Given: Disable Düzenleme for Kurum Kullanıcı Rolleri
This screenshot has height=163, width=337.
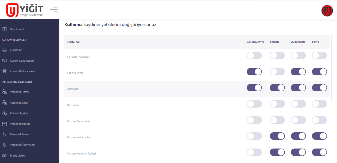Looking at the screenshot, I should [x=298, y=152].
